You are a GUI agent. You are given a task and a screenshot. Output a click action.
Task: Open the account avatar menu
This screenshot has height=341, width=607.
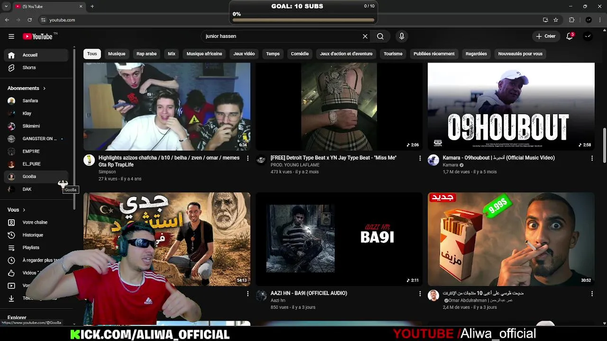point(588,36)
